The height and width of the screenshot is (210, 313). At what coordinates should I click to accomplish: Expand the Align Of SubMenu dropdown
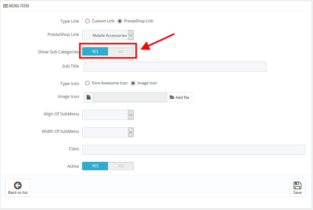108,115
